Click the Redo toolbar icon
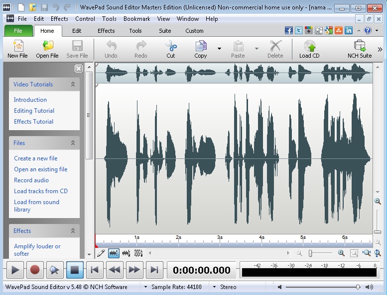This screenshot has height=295, width=387. (140, 49)
